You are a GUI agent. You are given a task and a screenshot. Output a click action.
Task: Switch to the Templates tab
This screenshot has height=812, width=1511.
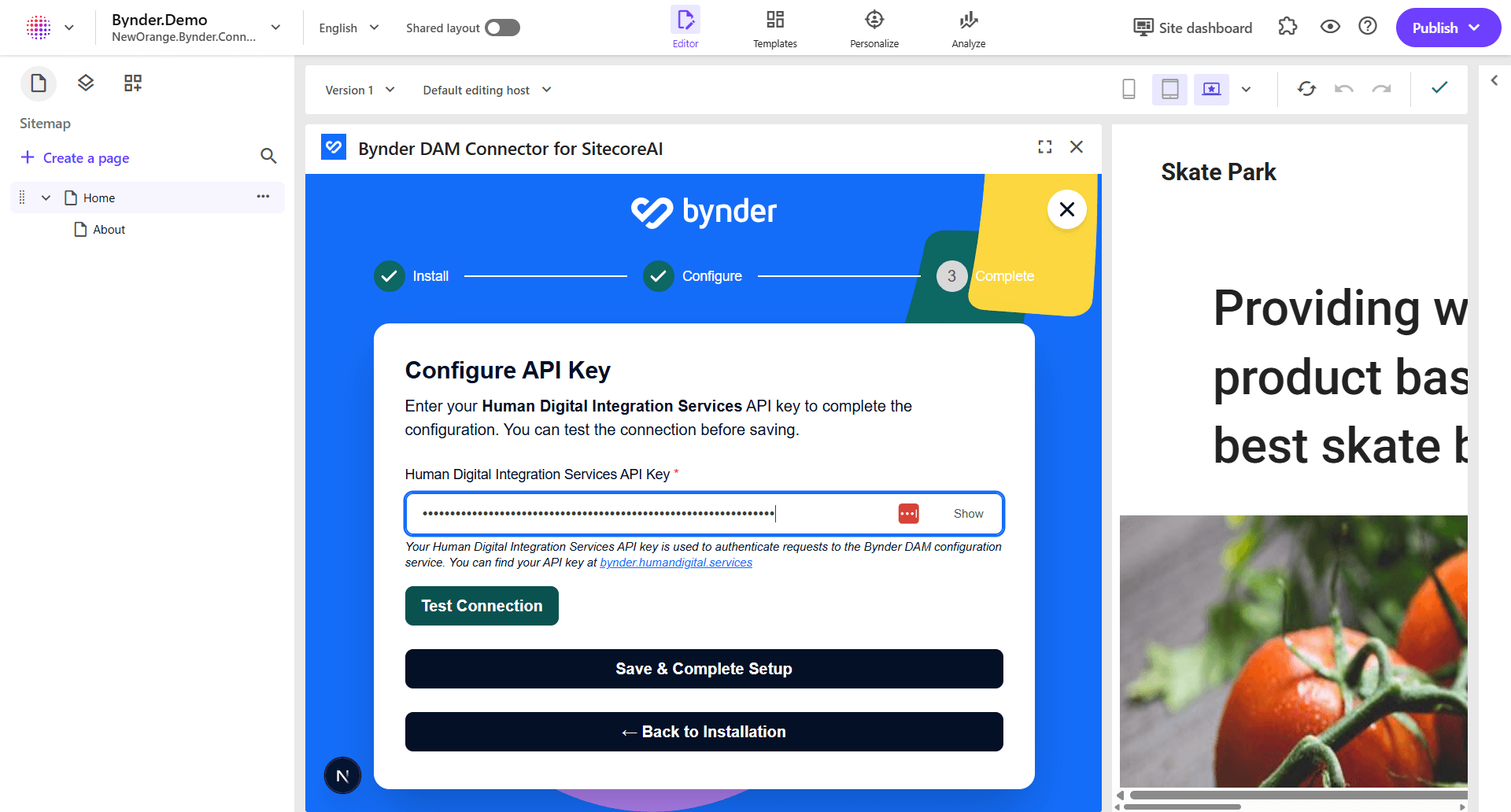tap(774, 28)
